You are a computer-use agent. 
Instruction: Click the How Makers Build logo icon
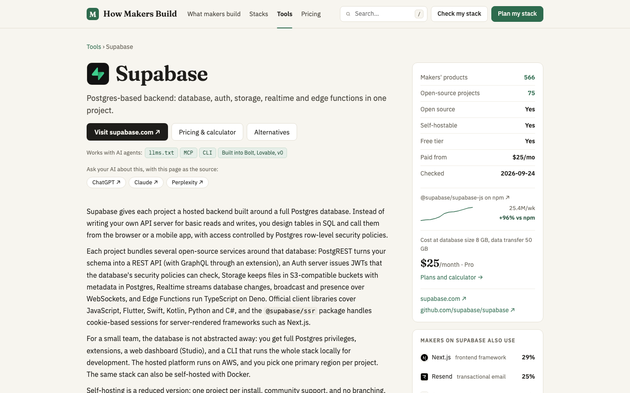tap(93, 14)
